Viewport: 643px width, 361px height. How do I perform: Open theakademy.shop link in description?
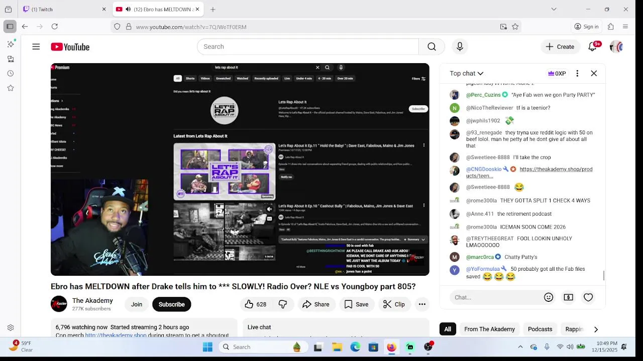116,335
